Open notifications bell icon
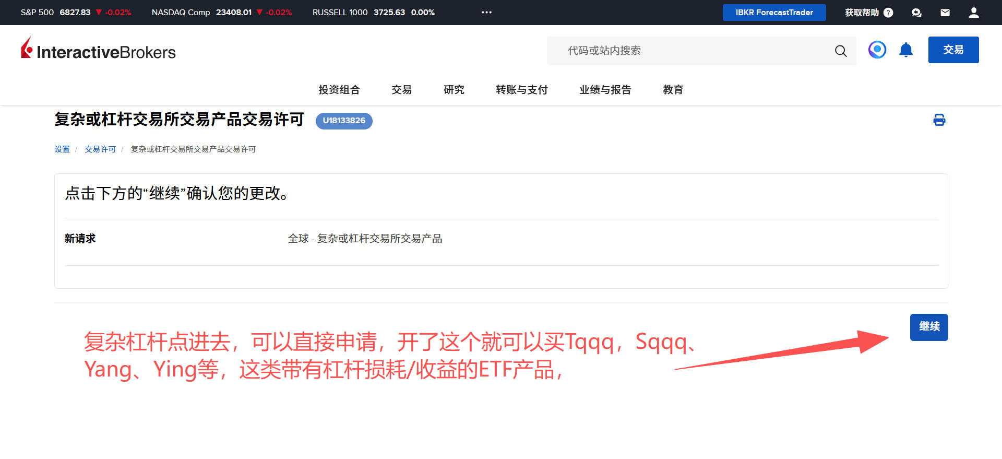 [905, 50]
